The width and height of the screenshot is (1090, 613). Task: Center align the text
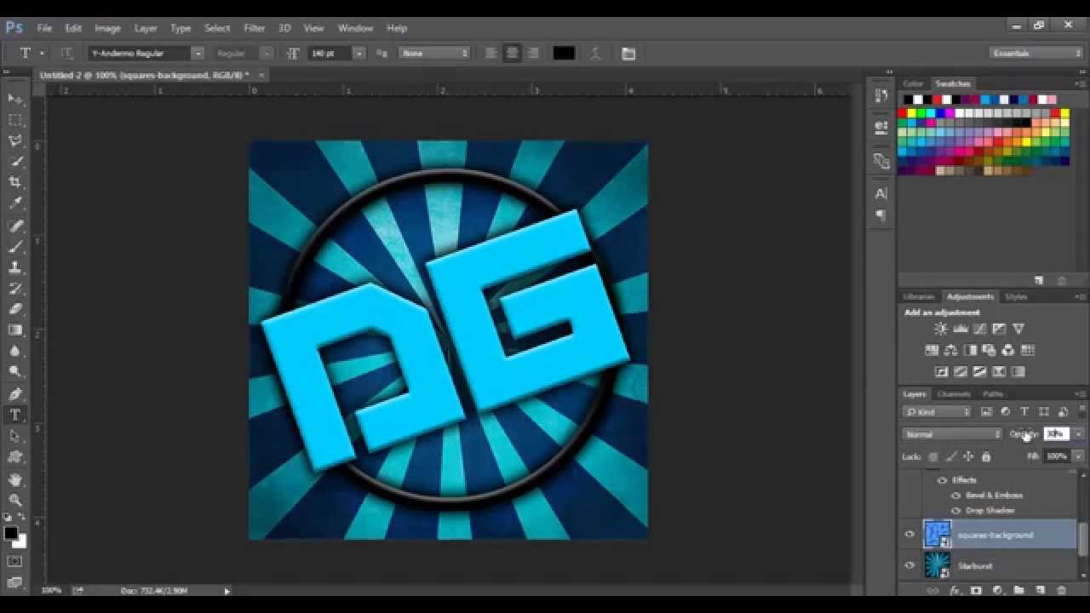pyautogui.click(x=512, y=53)
